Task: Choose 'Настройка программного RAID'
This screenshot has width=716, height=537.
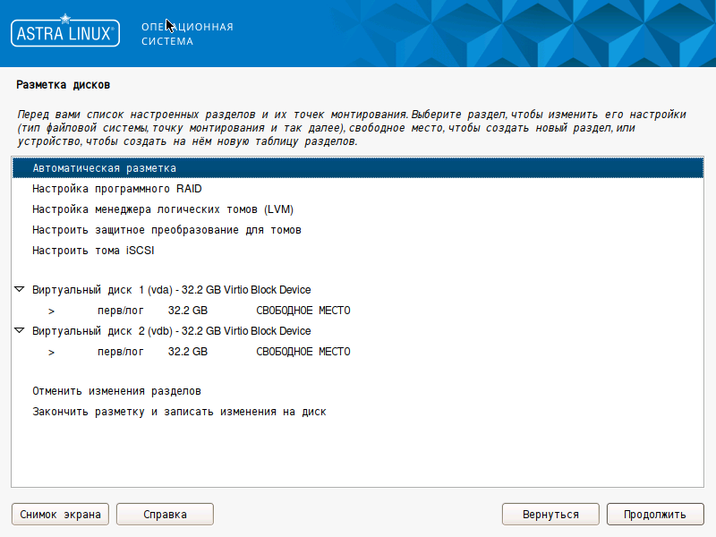Action: 116,189
